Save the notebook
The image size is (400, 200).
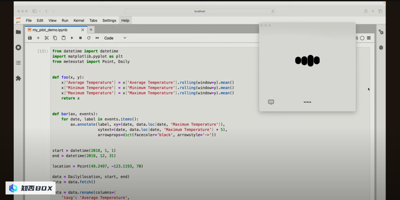(x=30, y=38)
